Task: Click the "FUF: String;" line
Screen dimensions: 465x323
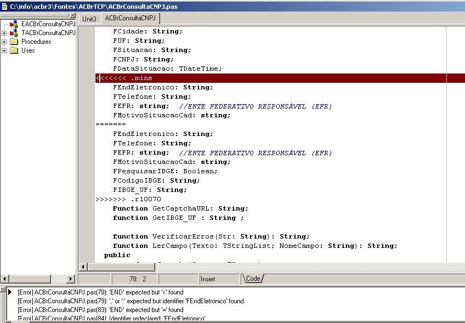Action: coord(139,41)
